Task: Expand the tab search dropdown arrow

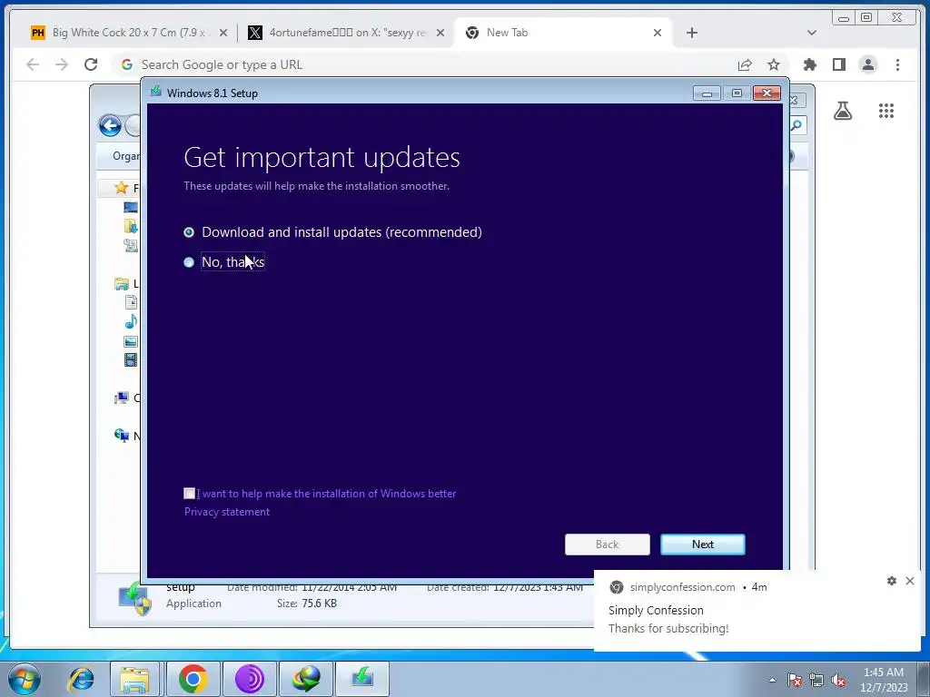Action: click(811, 33)
